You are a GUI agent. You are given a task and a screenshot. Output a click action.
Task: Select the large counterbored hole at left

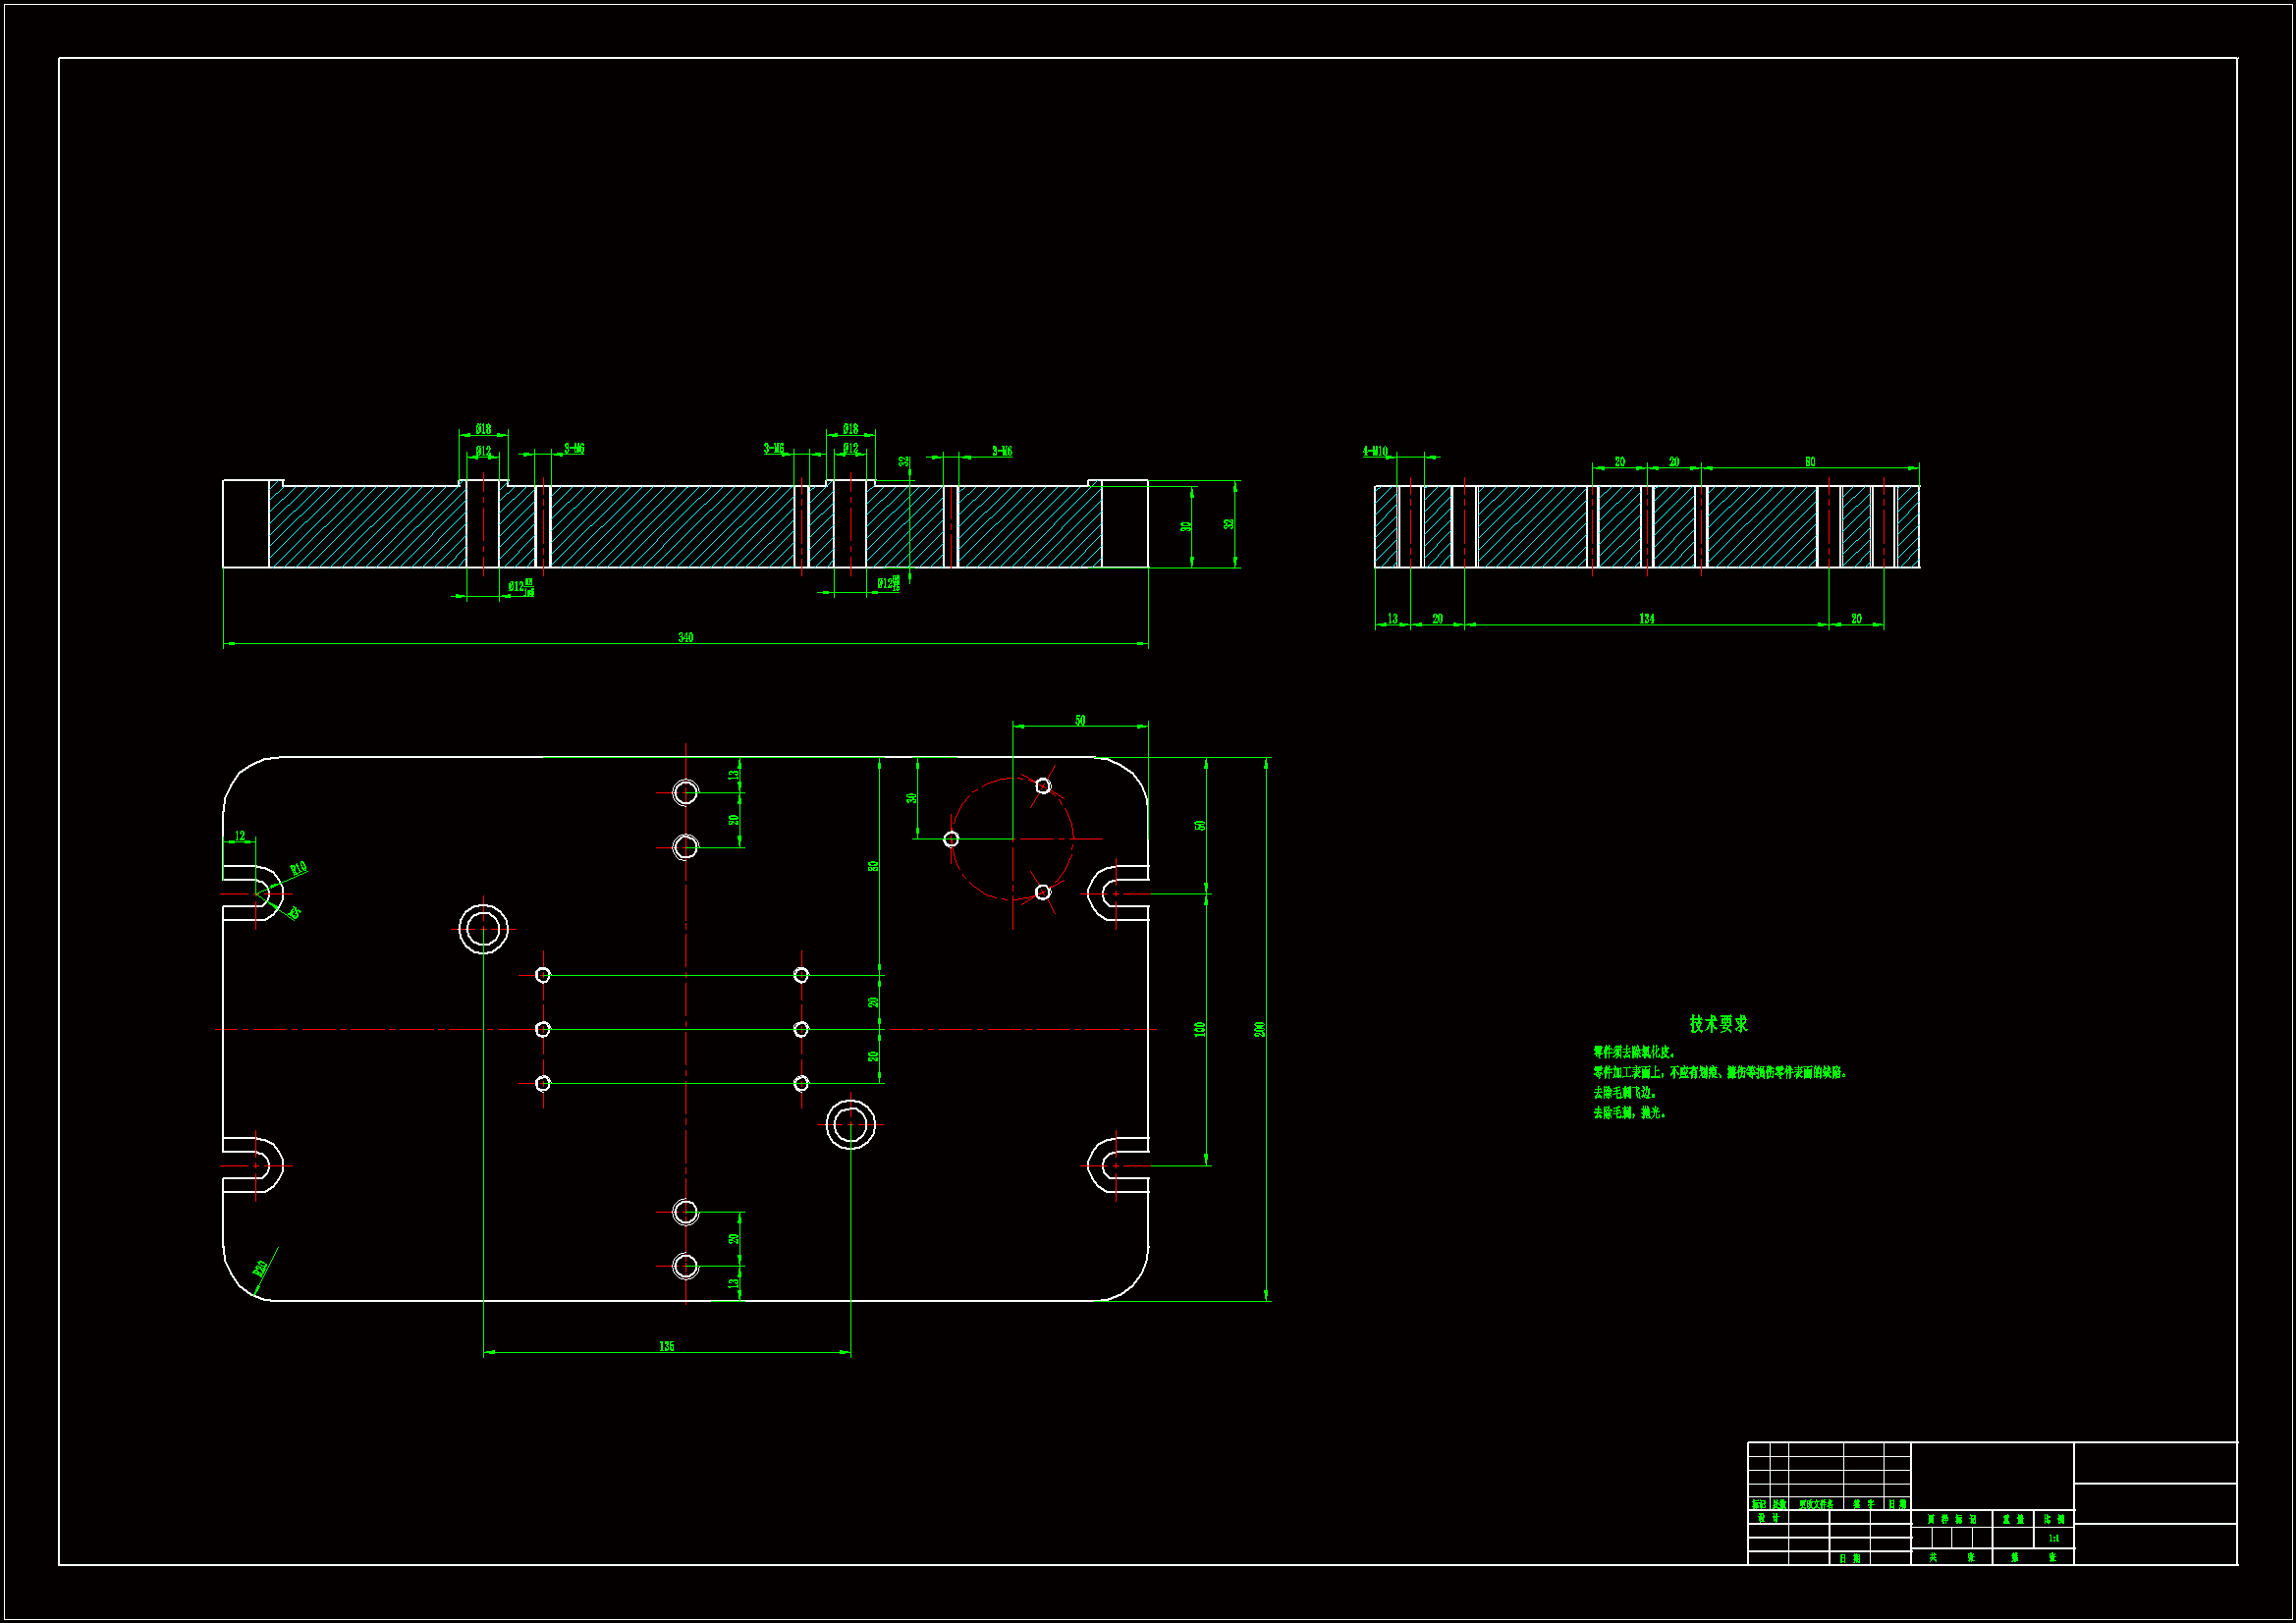[484, 929]
